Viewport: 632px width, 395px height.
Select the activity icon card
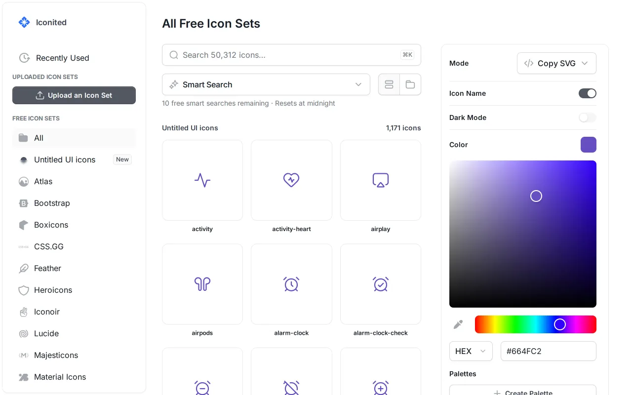click(202, 180)
